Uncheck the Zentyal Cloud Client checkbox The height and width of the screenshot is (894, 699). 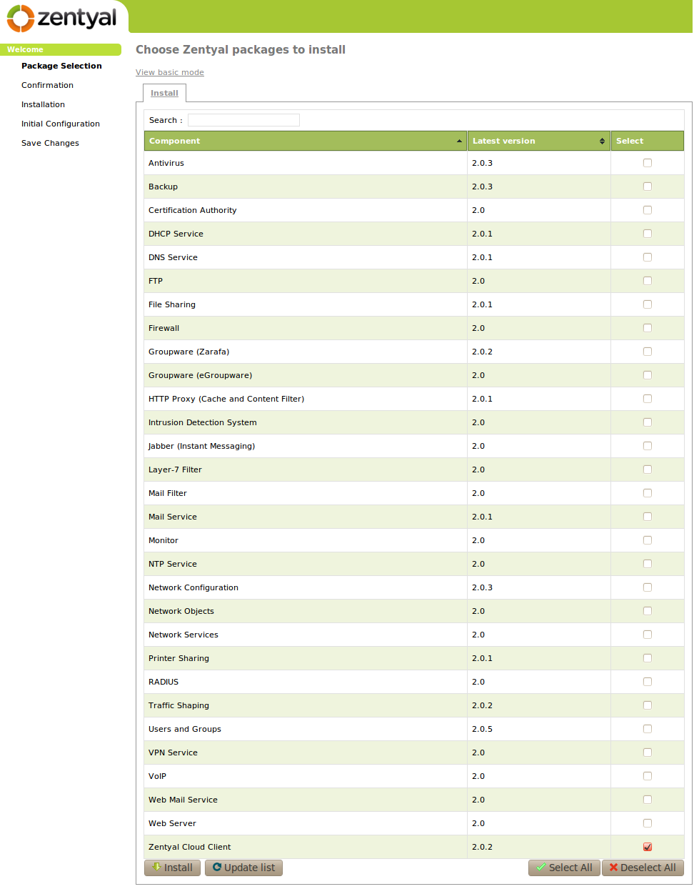[x=648, y=847]
